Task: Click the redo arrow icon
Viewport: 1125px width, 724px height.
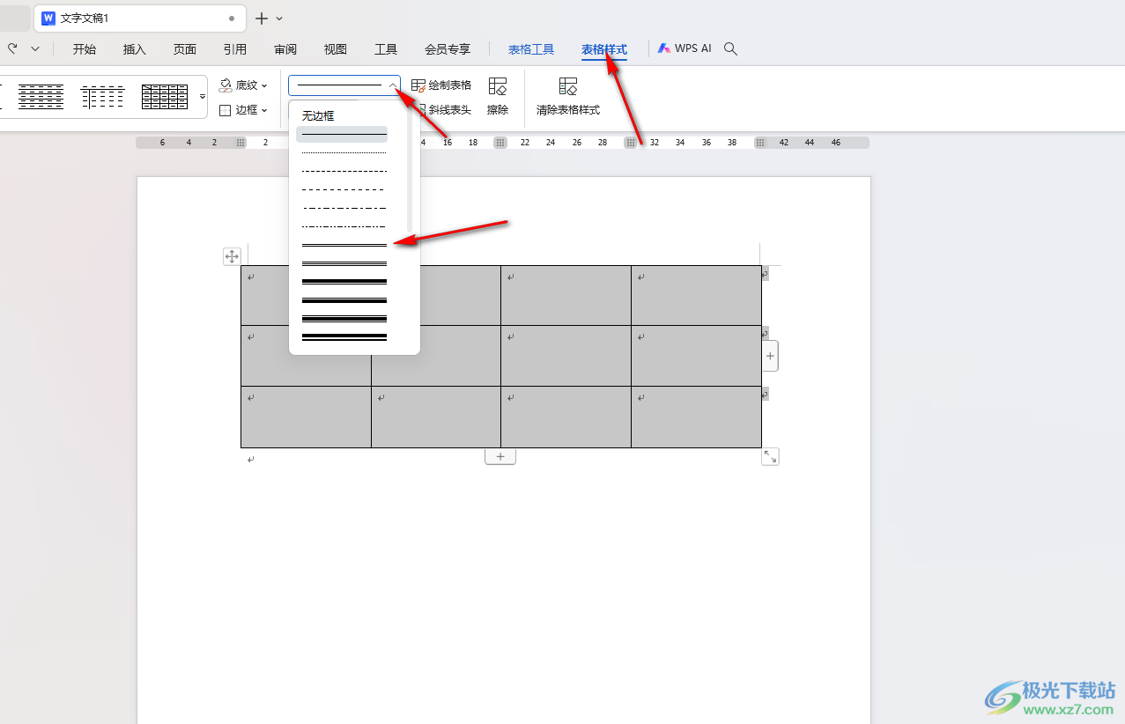Action: (x=12, y=49)
